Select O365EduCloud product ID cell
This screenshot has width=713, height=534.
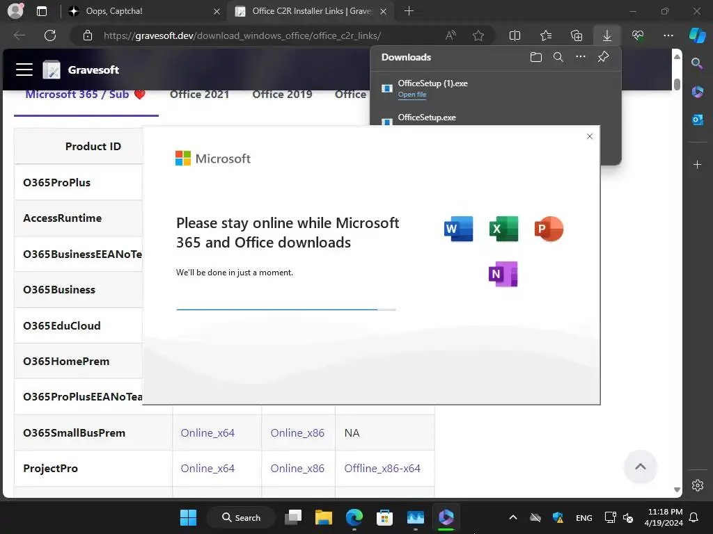pos(79,325)
